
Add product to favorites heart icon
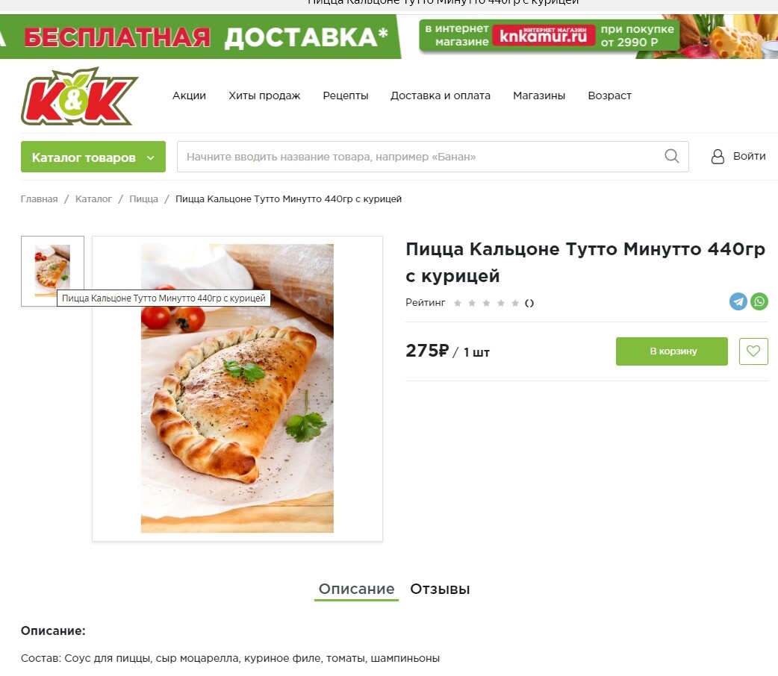click(x=753, y=351)
